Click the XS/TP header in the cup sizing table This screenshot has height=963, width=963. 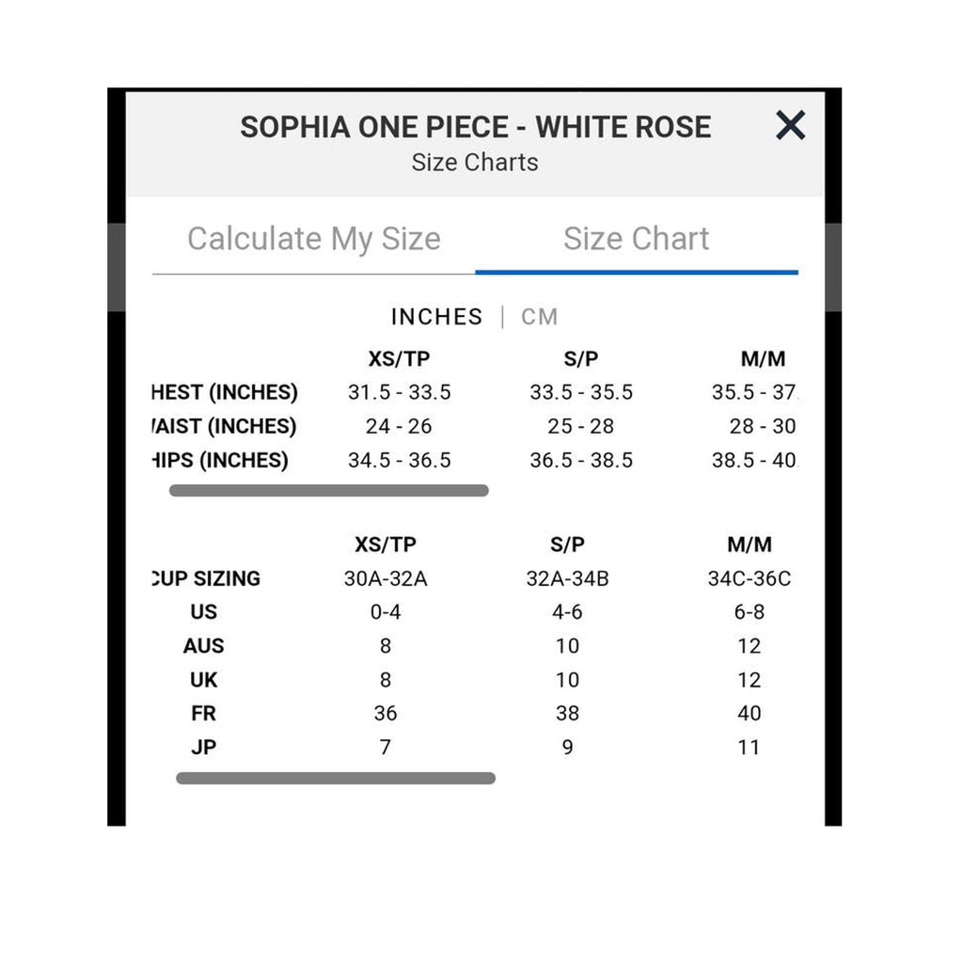[385, 545]
